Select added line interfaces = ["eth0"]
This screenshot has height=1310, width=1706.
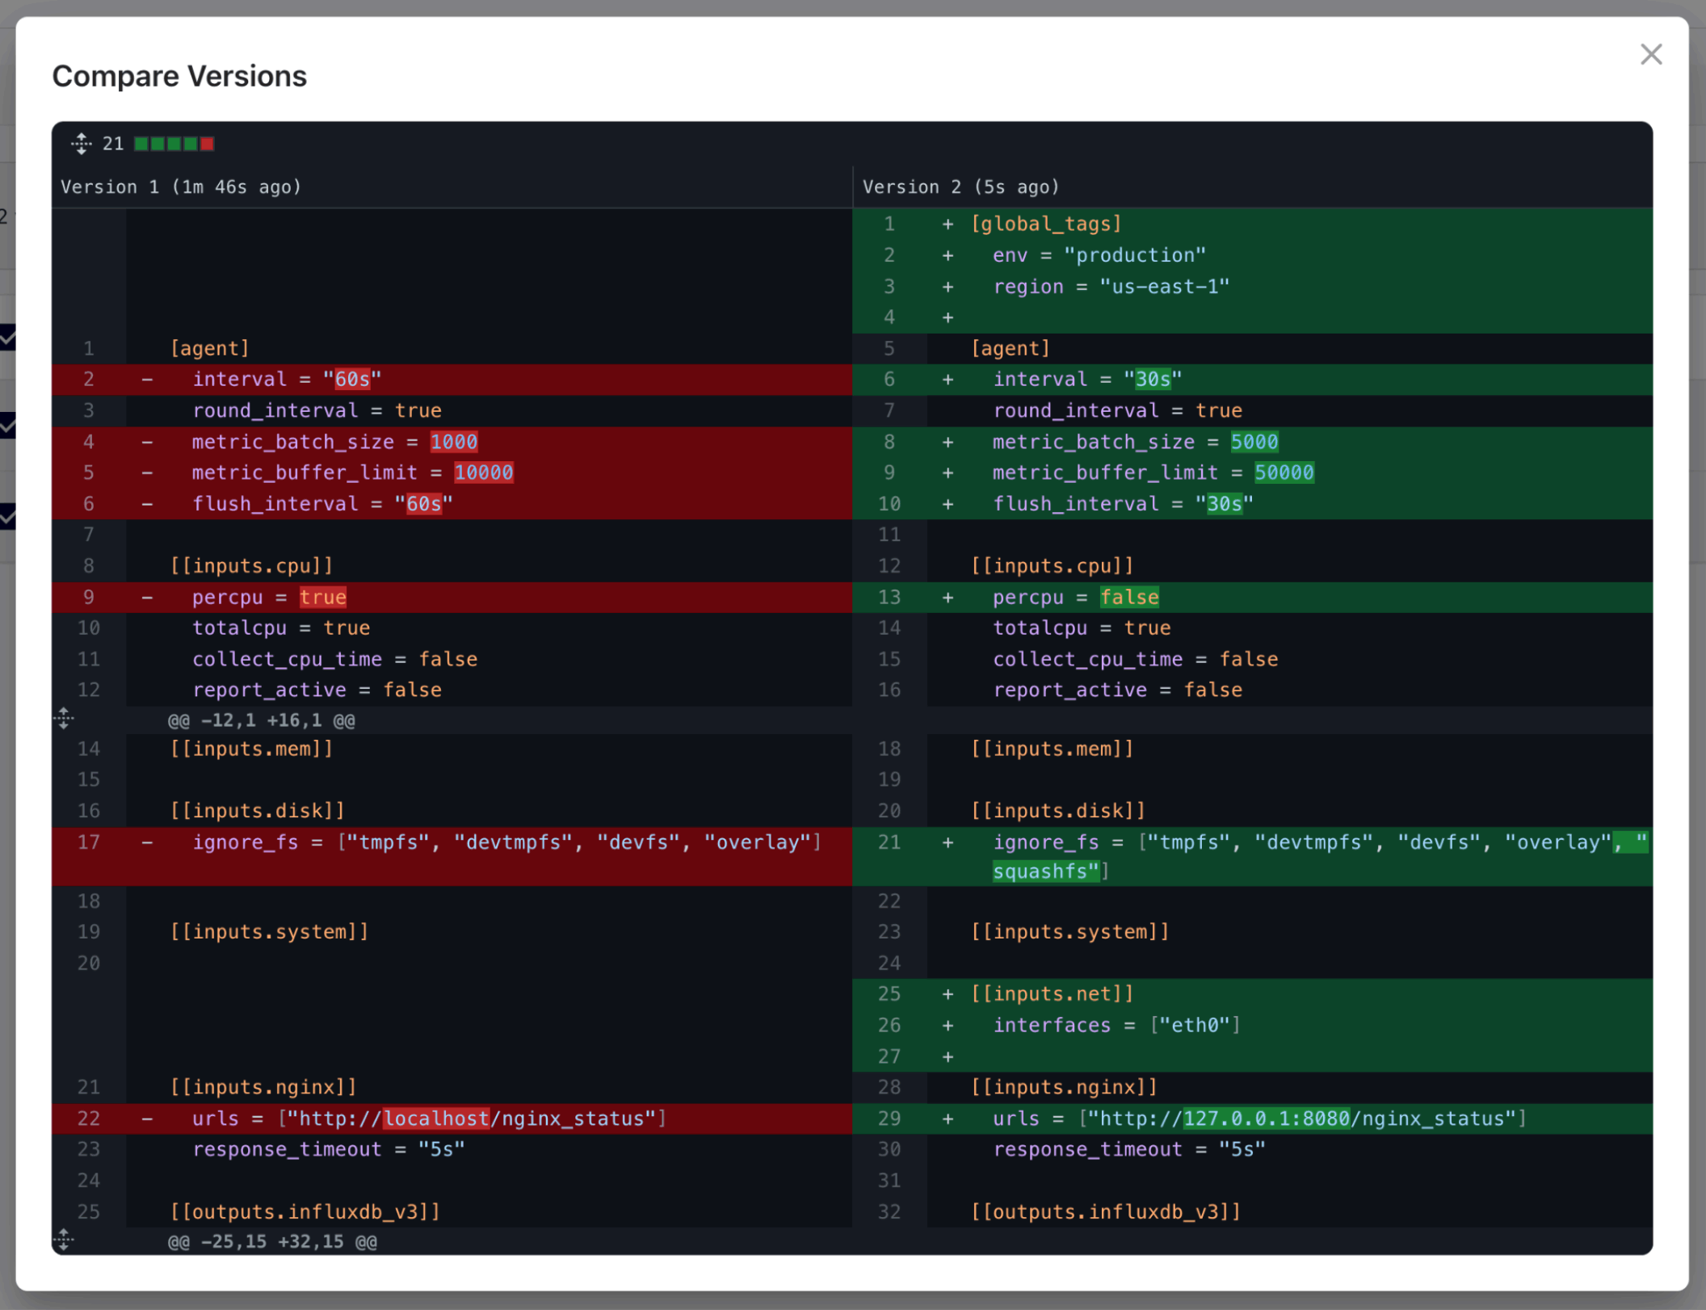(1253, 1026)
